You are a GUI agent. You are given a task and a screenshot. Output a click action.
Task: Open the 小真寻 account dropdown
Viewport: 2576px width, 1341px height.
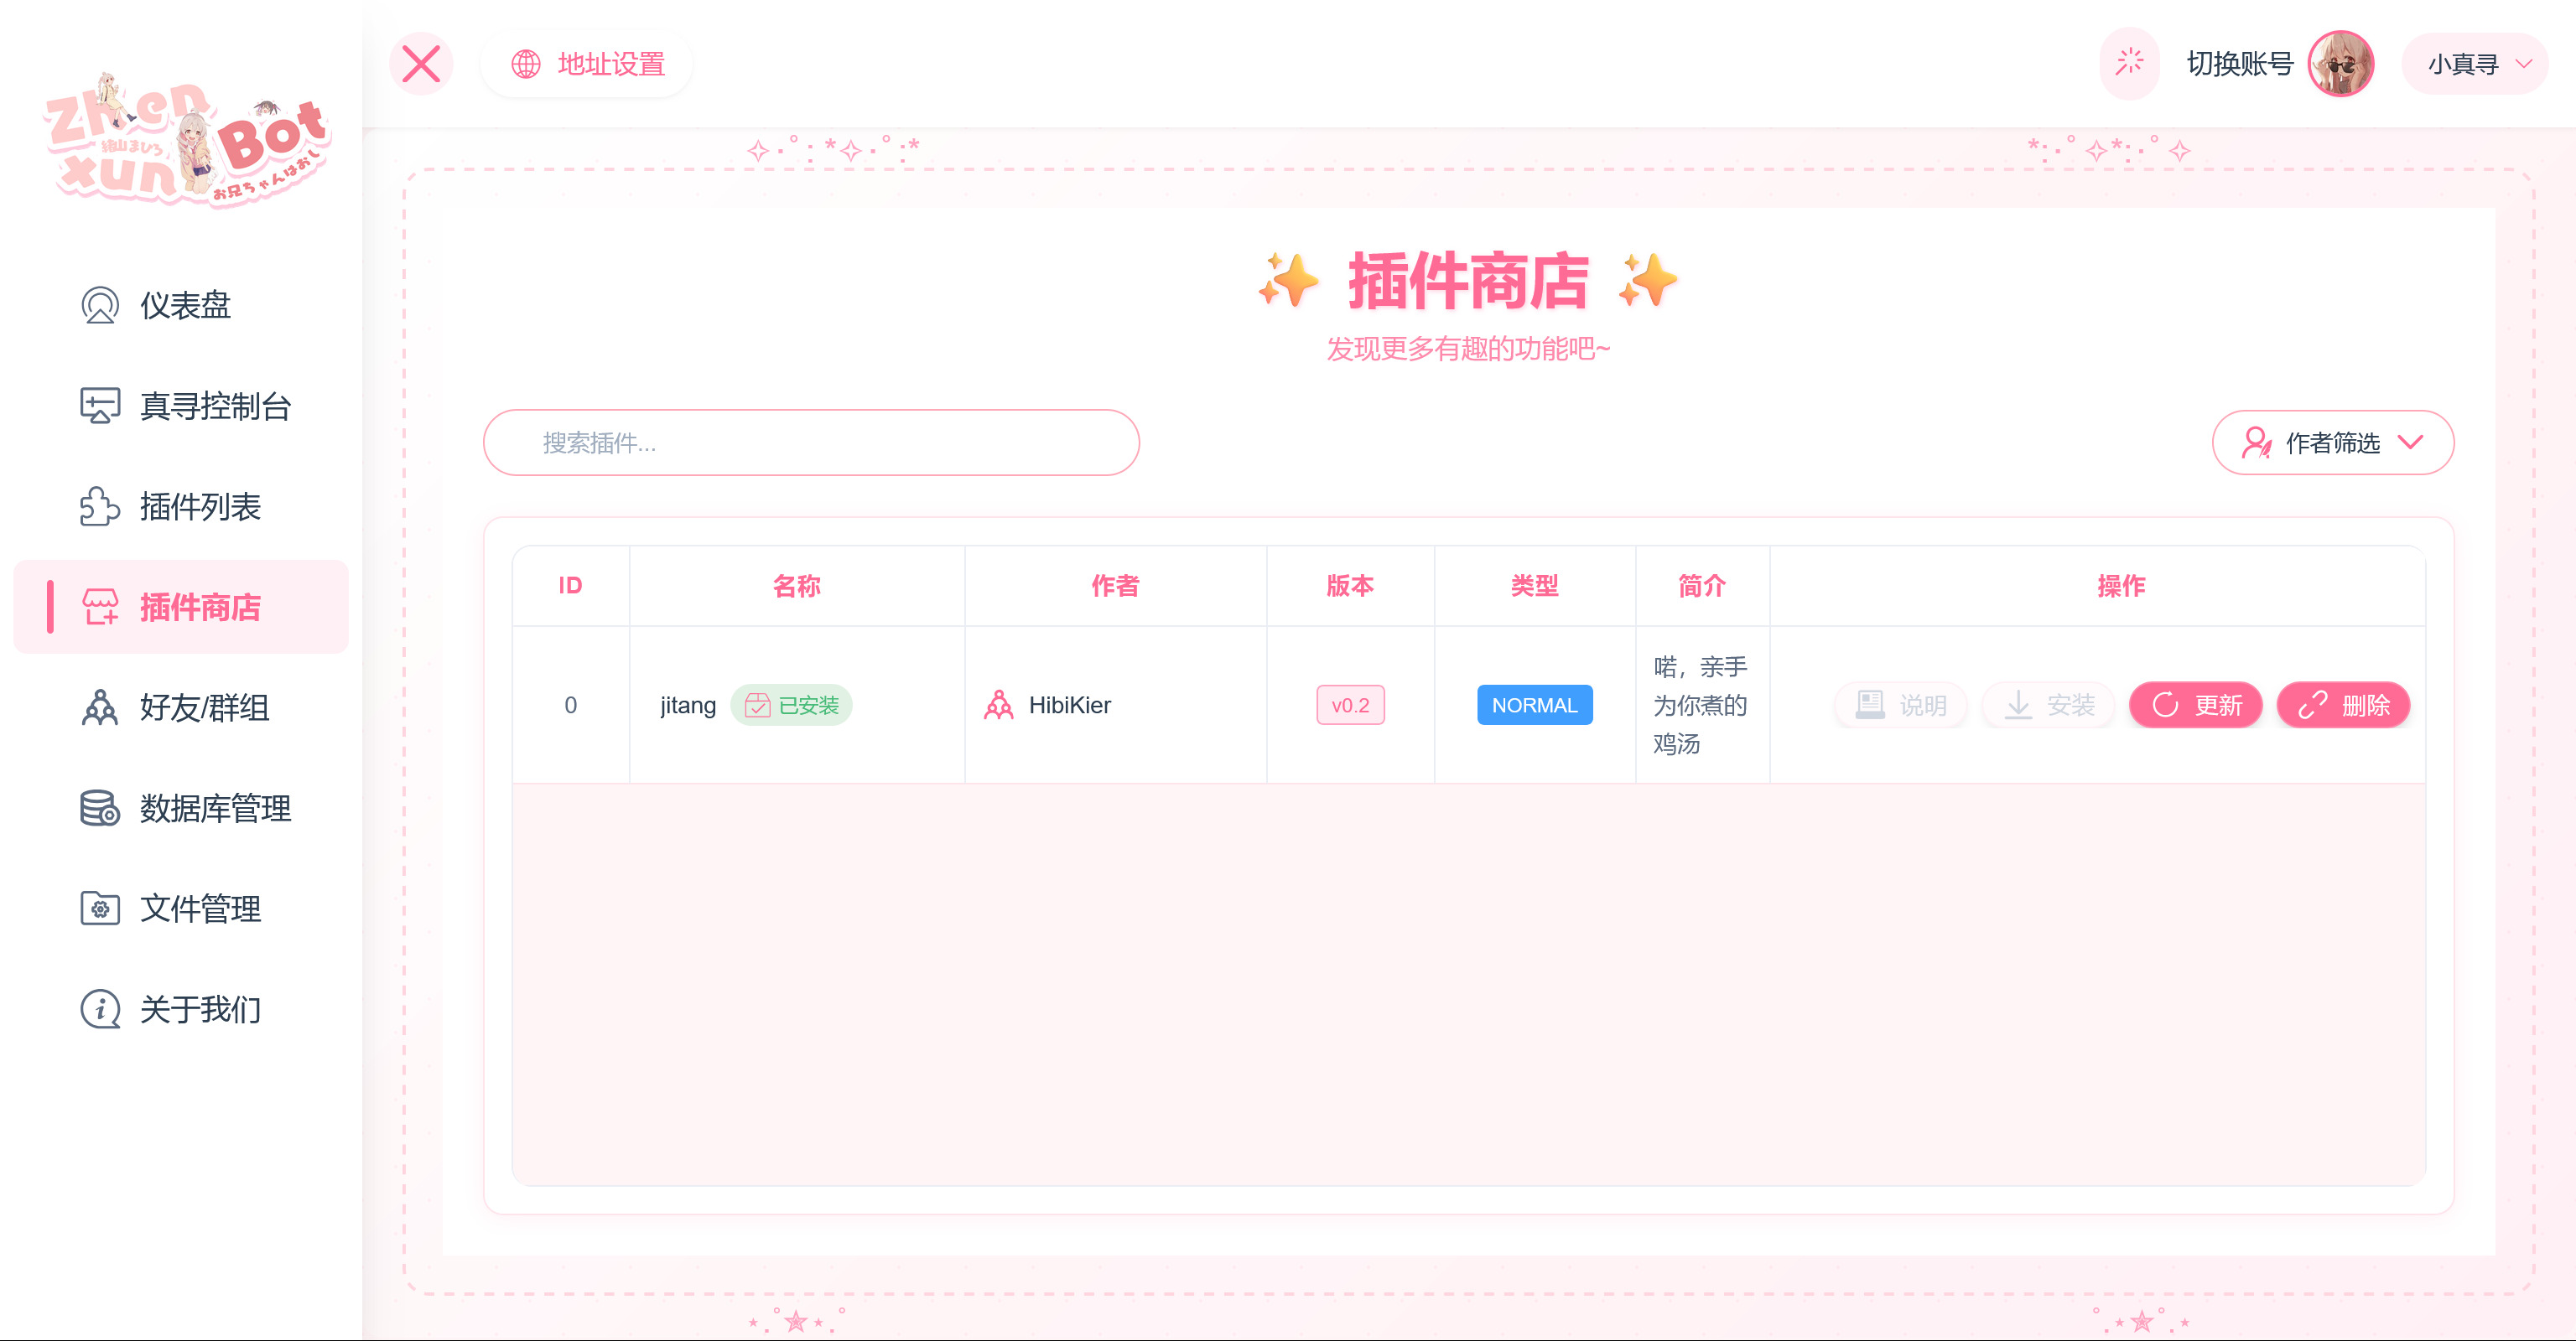2475,64
